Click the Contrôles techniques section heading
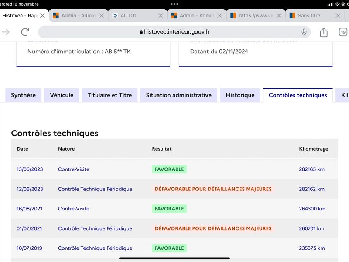The width and height of the screenshot is (349, 262). (x=55, y=133)
